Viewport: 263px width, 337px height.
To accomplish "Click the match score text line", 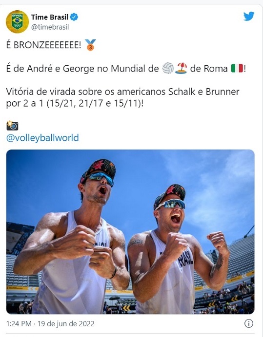I will 75,103.
